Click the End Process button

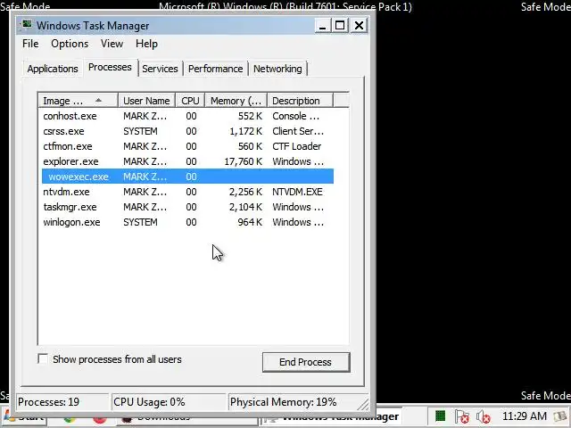(x=306, y=362)
